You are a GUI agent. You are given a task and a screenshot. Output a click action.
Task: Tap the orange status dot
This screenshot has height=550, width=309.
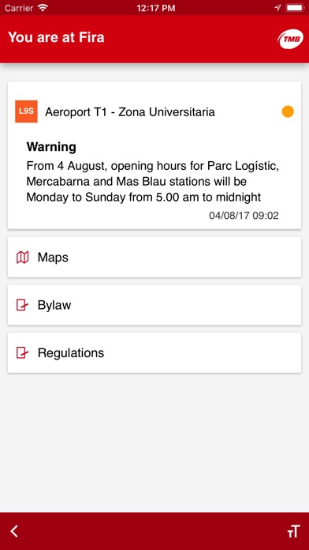coord(288,111)
